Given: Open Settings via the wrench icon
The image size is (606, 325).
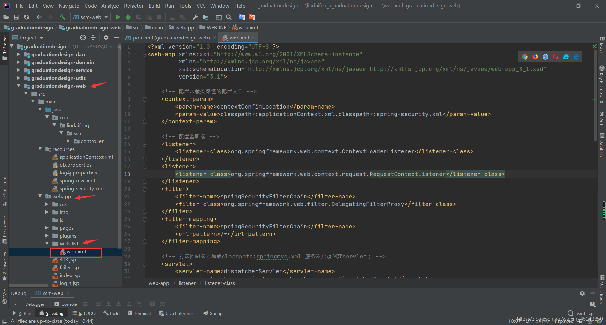Looking at the screenshot, I should tap(195, 17).
